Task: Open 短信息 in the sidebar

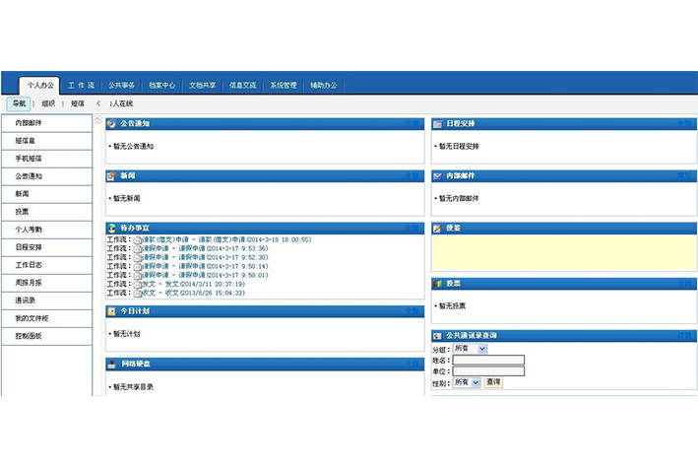Action: pos(46,141)
